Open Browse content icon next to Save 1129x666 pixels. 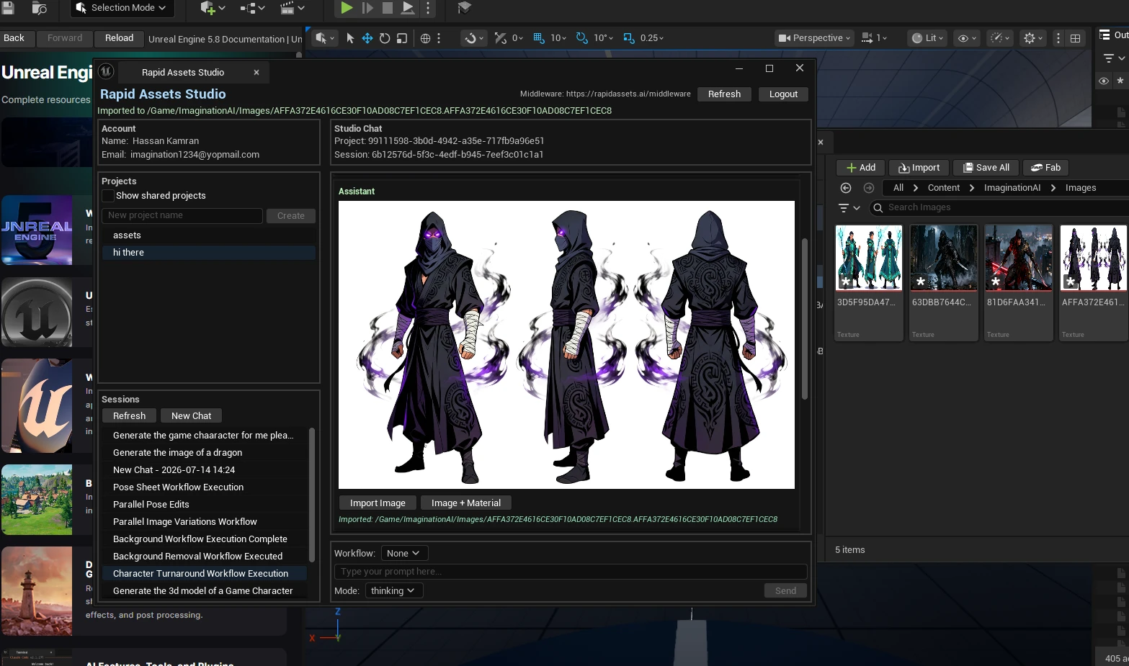click(40, 8)
